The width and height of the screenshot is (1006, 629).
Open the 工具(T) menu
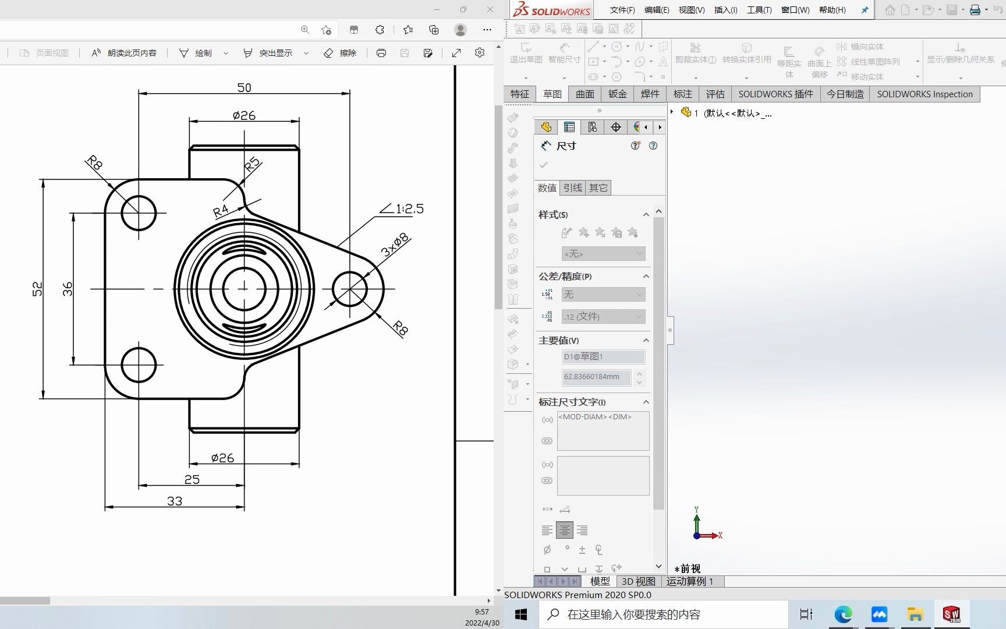click(759, 10)
